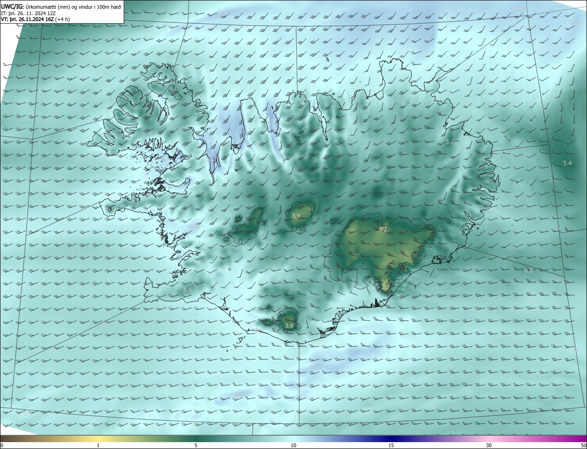Click the 2.7 value label on the map
The image size is (587, 449).
(x=386, y=287)
